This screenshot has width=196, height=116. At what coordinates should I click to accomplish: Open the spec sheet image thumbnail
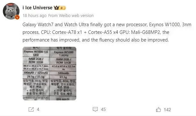coord(49,73)
